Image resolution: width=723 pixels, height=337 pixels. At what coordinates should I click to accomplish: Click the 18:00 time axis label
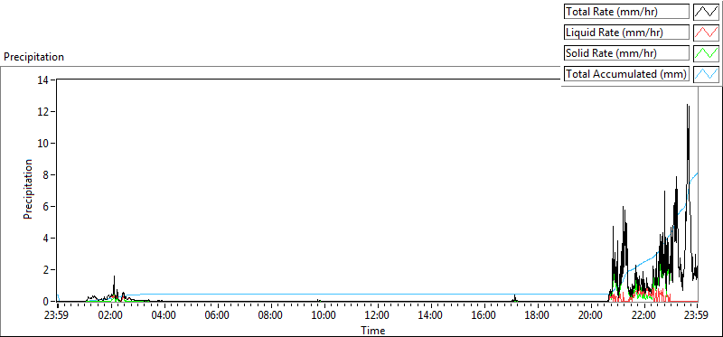click(x=537, y=316)
